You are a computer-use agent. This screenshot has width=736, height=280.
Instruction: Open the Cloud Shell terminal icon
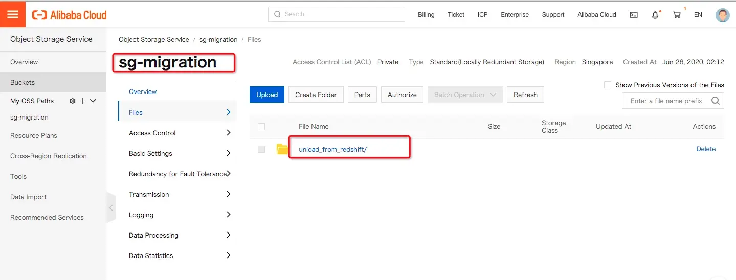(634, 15)
